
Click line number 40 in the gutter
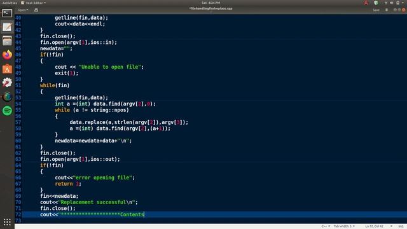pos(18,18)
